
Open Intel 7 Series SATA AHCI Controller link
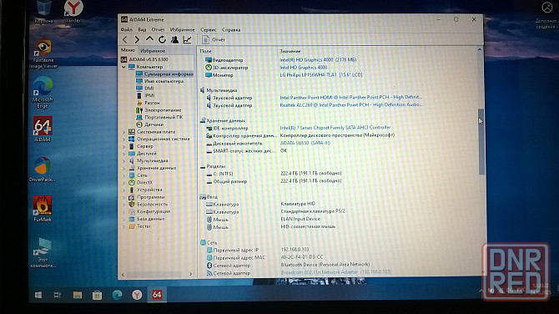(335, 128)
